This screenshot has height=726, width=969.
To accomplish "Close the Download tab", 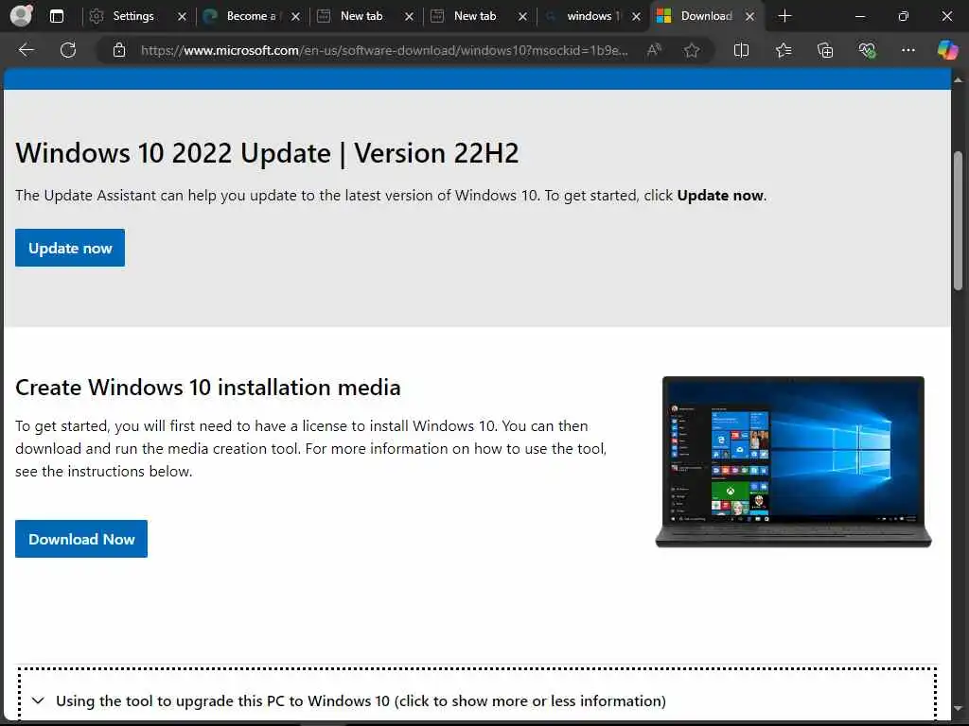I will [750, 17].
